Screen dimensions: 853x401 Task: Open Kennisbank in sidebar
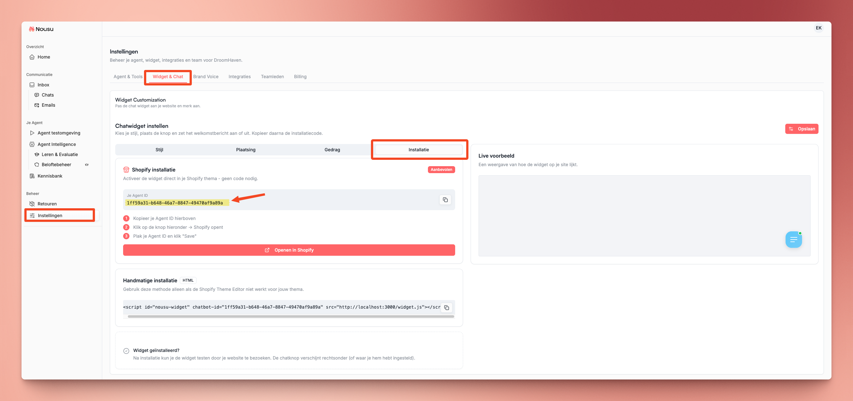pos(50,176)
